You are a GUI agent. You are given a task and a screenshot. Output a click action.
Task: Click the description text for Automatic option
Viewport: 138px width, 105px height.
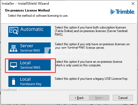91,31
